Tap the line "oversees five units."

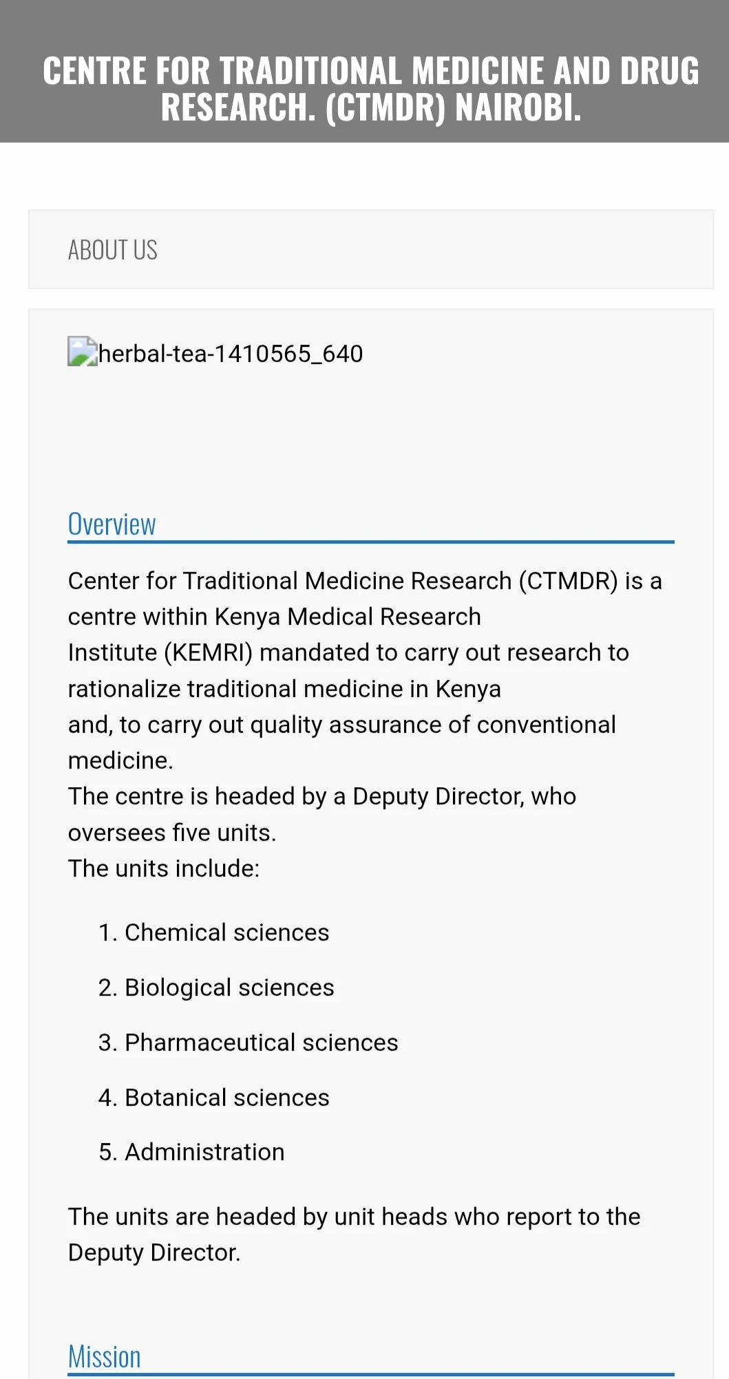172,833
